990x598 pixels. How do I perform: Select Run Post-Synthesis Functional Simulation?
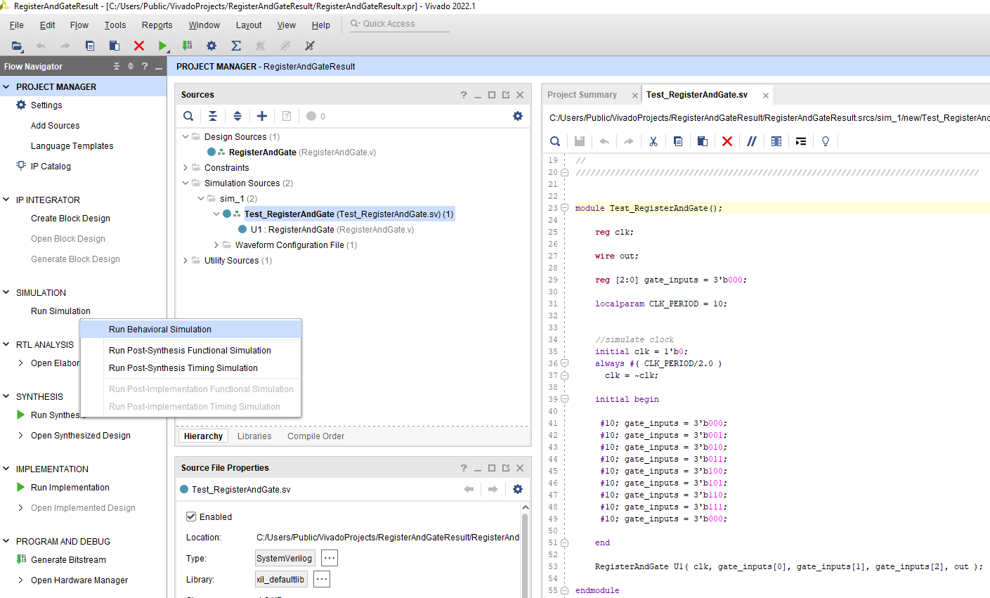(190, 350)
